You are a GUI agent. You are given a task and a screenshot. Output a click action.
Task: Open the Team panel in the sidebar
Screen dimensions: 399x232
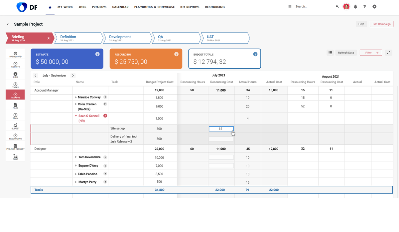(15, 116)
